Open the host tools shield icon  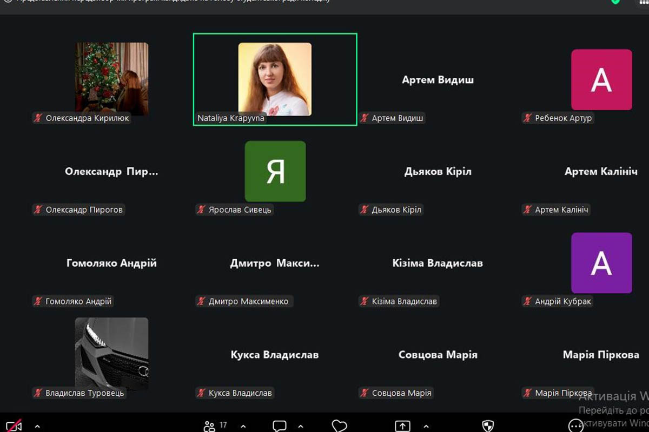tap(488, 426)
